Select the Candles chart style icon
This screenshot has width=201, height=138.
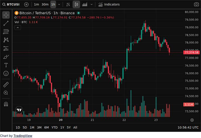click(76, 5)
